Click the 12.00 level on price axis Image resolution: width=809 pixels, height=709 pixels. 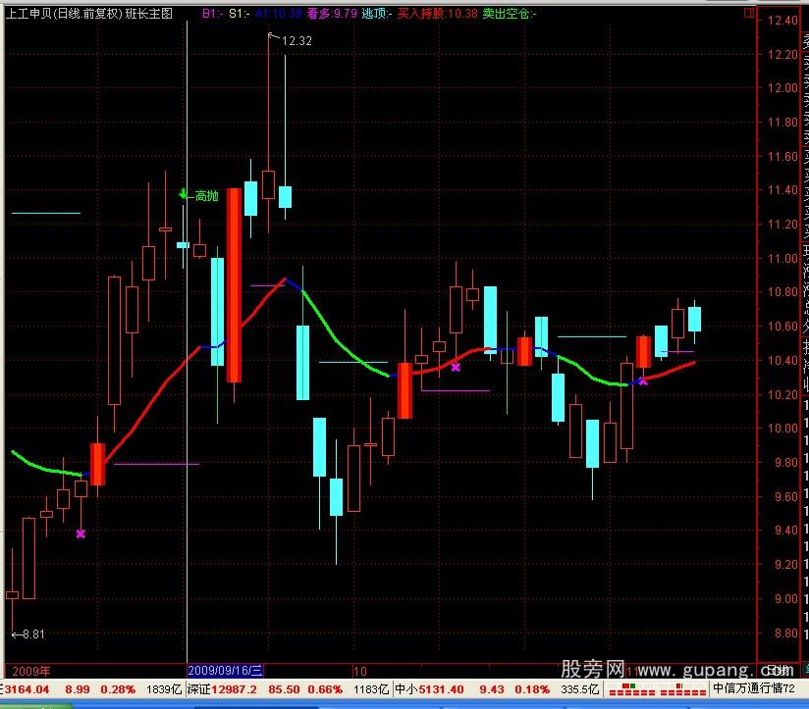pos(782,88)
